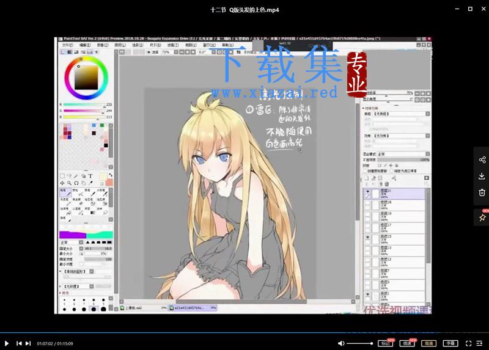The image size is (489, 350).
Task: Skip to the previous video
Action: pos(19,343)
